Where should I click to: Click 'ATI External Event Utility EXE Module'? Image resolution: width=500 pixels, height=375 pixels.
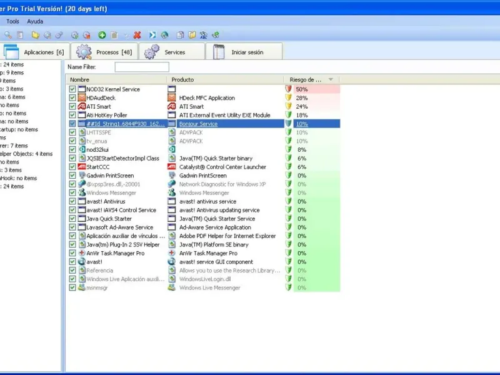(x=224, y=115)
